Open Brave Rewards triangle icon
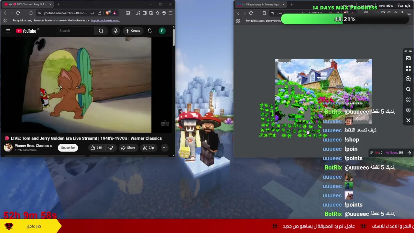 point(114,13)
